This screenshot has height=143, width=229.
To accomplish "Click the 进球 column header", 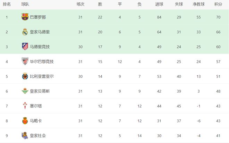I will coord(159,5).
